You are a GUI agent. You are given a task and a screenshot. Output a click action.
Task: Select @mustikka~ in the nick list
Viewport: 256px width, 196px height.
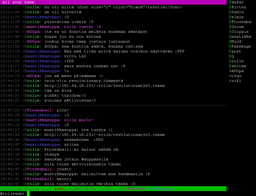click(x=241, y=37)
